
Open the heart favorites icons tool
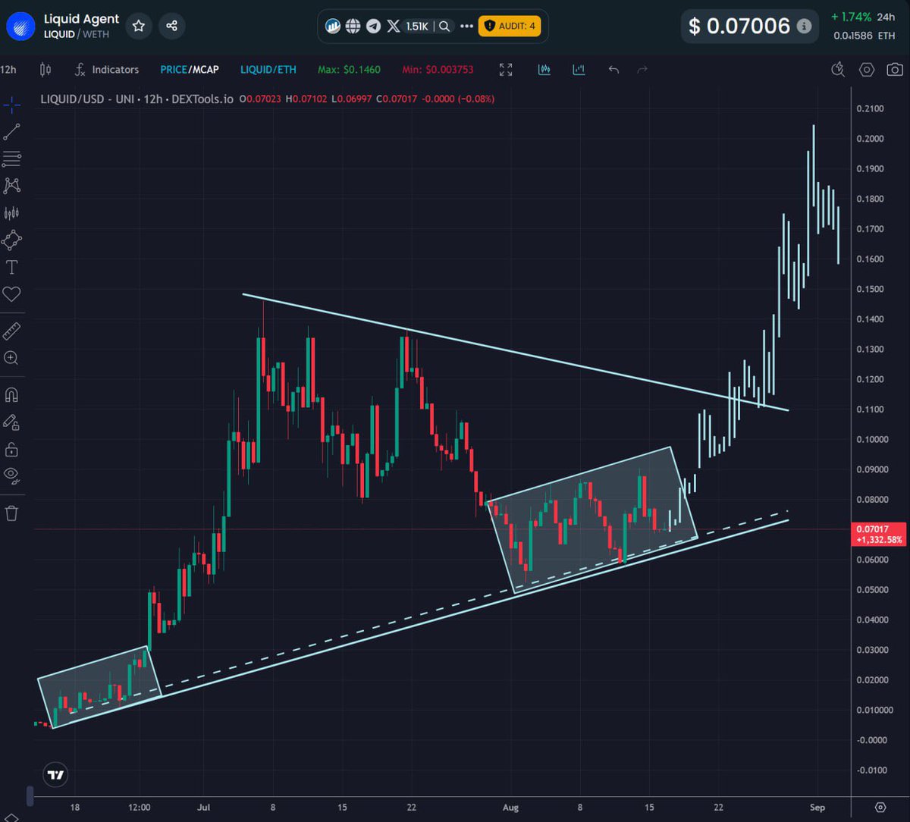[x=11, y=294]
